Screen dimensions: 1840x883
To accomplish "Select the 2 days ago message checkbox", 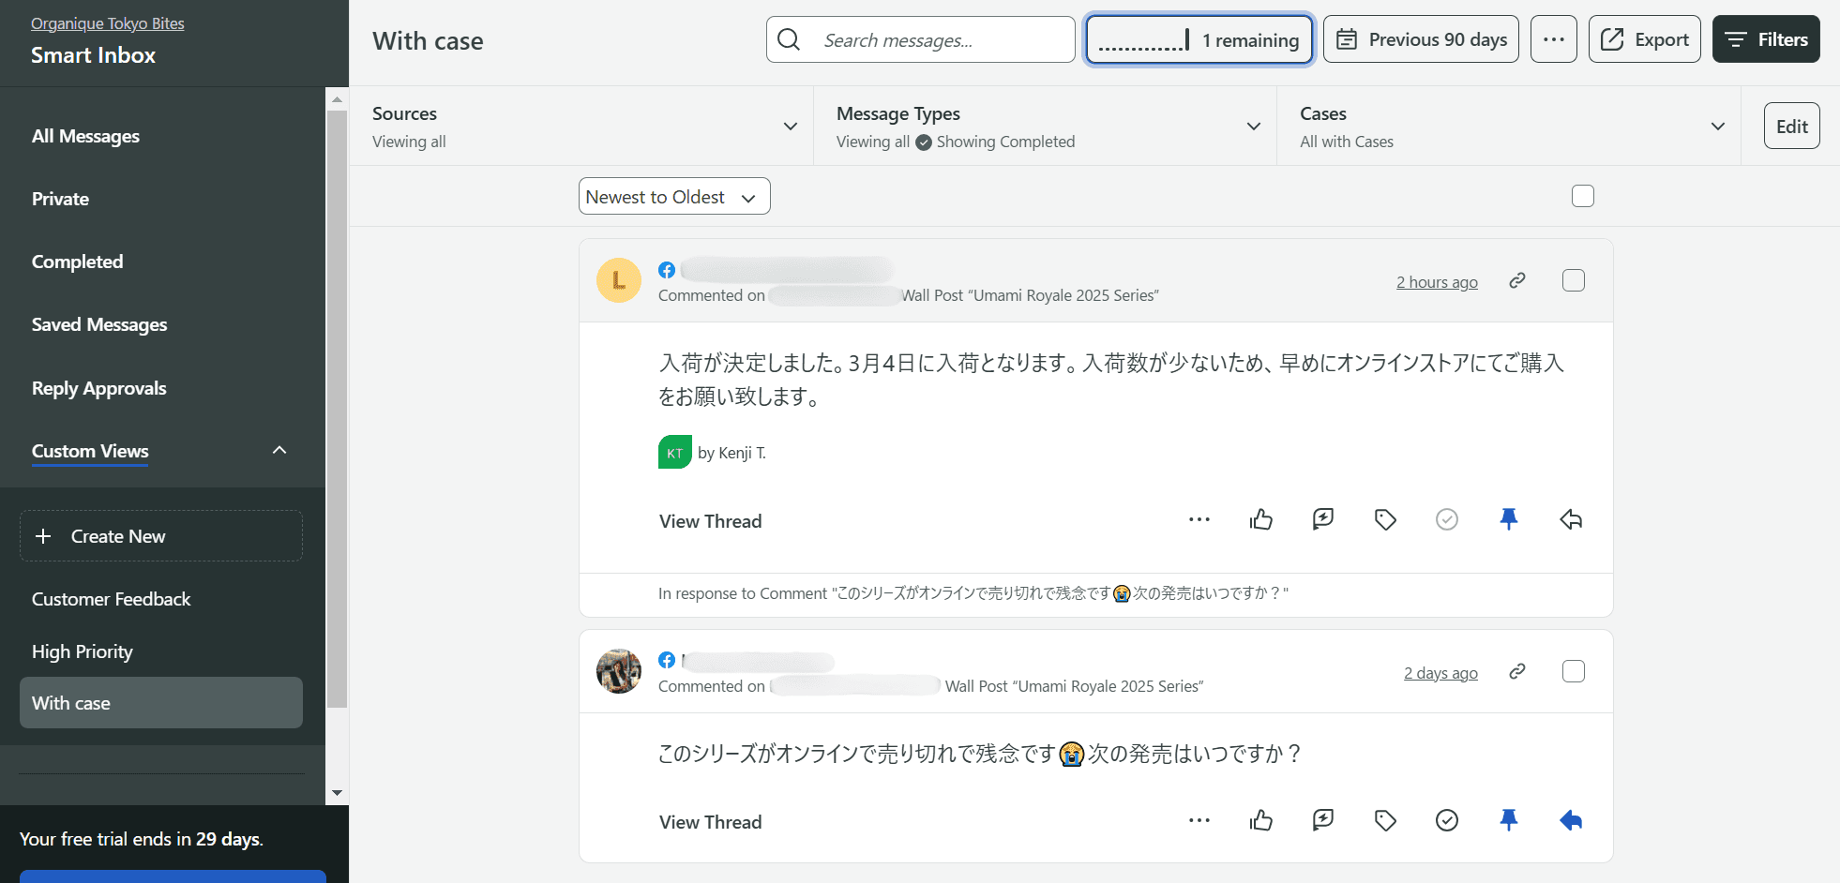I will 1574,671.
